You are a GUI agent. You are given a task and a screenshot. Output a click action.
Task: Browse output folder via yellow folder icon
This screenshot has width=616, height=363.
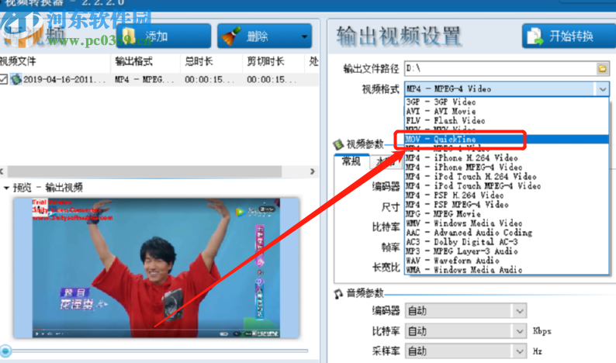click(x=602, y=69)
